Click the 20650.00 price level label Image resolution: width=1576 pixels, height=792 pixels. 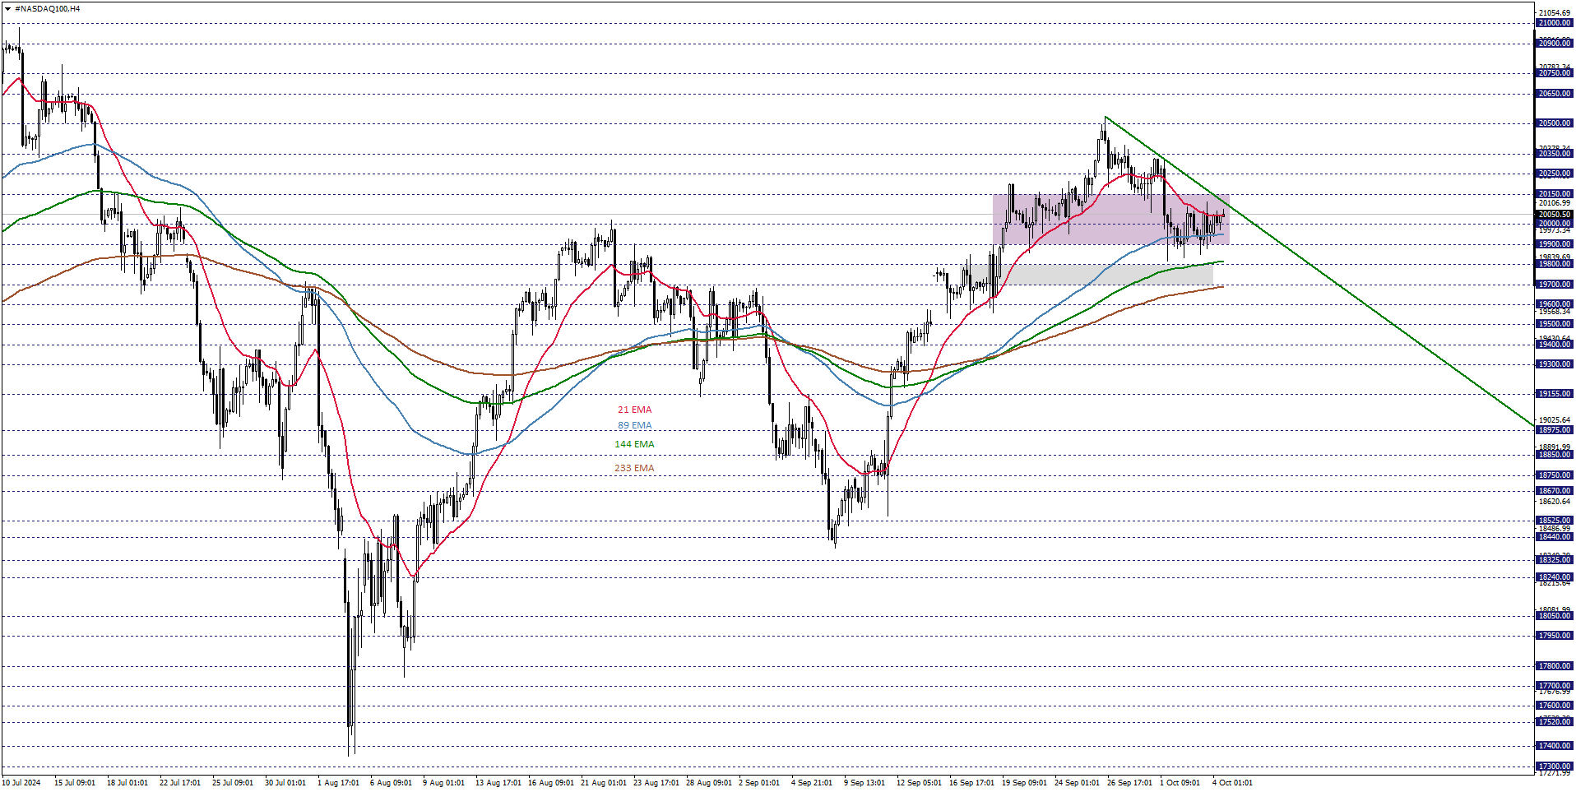(x=1555, y=94)
